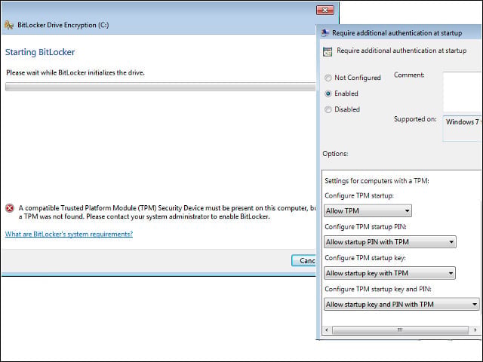Click the left arrow of Options scrollbar
Image resolution: width=483 pixels, height=362 pixels.
327,330
